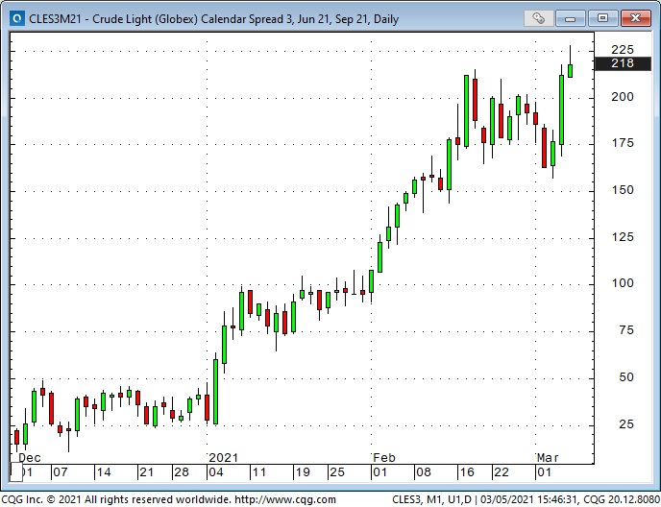This screenshot has width=661, height=507.
Task: Click the 125 price axis label
Action: click(623, 237)
